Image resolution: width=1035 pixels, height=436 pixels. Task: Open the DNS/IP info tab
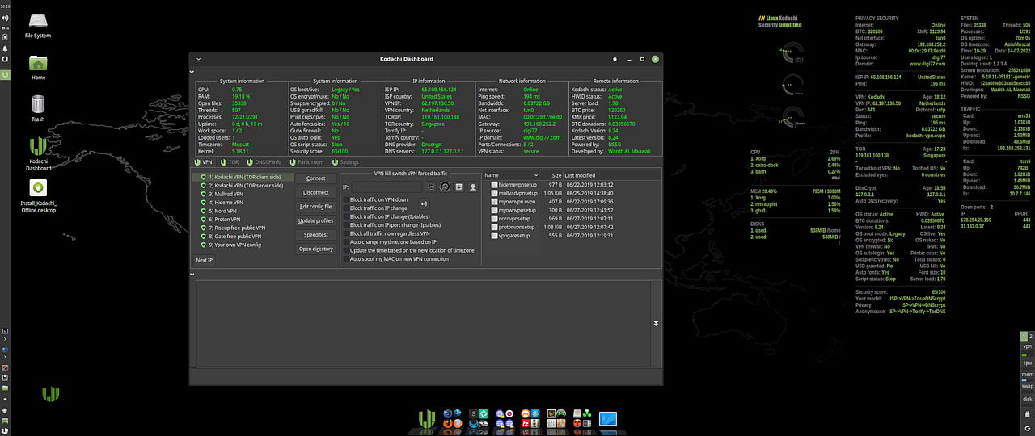[x=264, y=162]
